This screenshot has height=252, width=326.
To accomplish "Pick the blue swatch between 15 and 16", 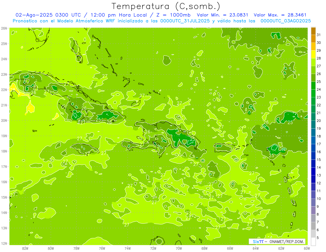I will 313,156.
